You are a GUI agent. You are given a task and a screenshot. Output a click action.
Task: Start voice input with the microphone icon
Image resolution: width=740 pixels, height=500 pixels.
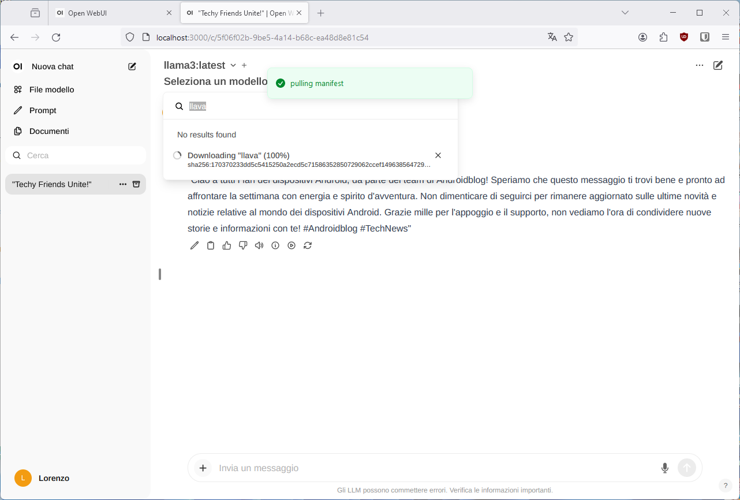pyautogui.click(x=664, y=468)
